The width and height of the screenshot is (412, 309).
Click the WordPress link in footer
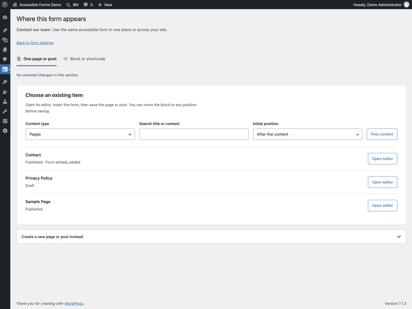(x=74, y=304)
